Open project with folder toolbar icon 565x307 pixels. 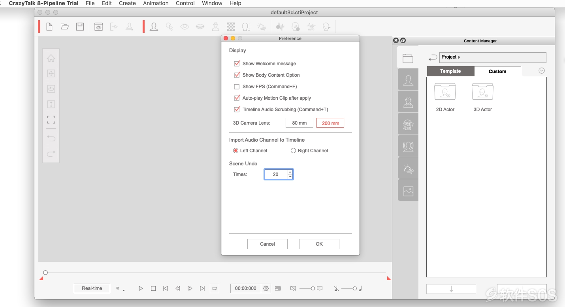click(64, 27)
